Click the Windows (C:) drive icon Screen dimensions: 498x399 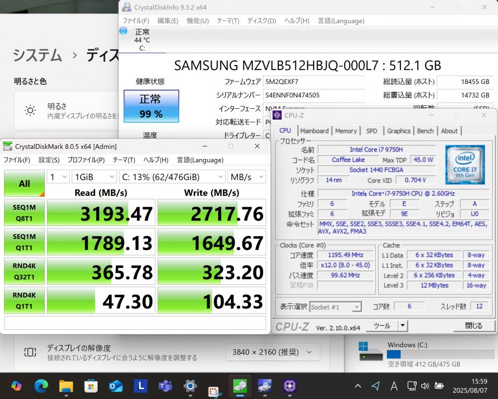pyautogui.click(x=371, y=351)
